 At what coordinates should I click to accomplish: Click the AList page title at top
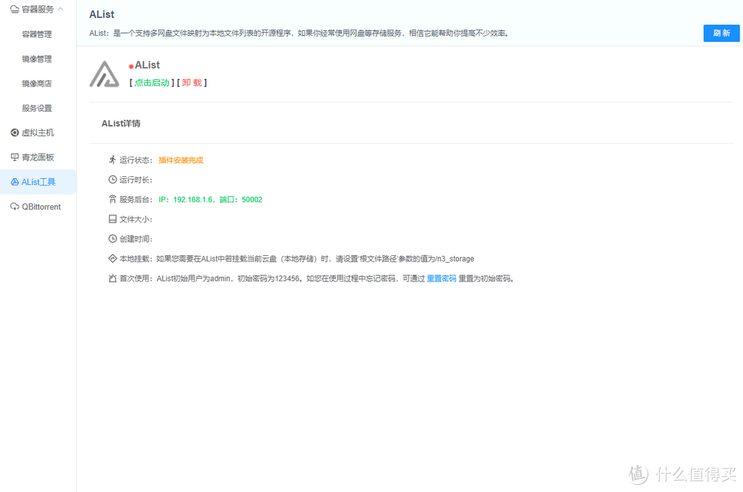click(x=102, y=14)
